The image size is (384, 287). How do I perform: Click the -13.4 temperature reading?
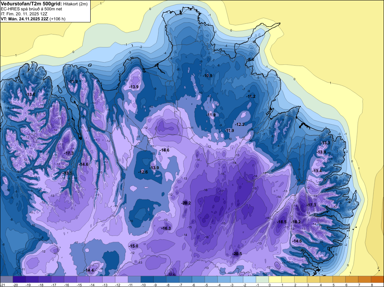317,171
